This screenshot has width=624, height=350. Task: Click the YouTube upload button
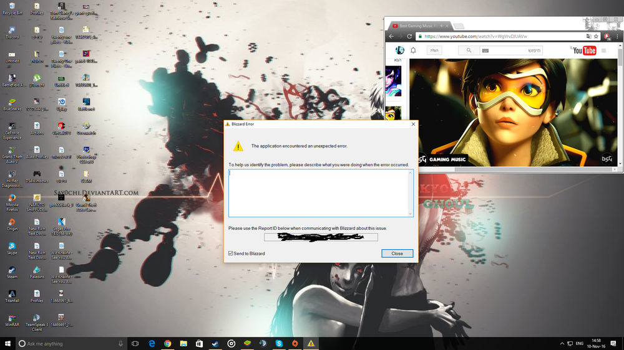(x=435, y=50)
